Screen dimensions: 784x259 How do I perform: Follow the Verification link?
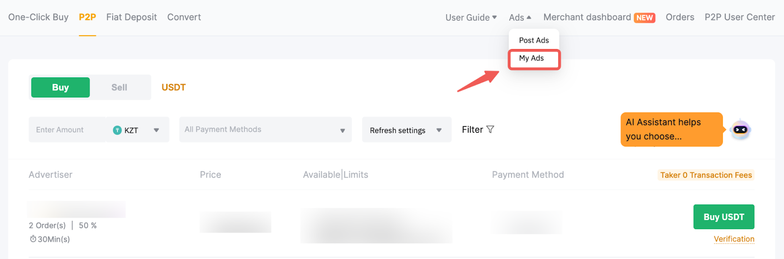pyautogui.click(x=734, y=239)
